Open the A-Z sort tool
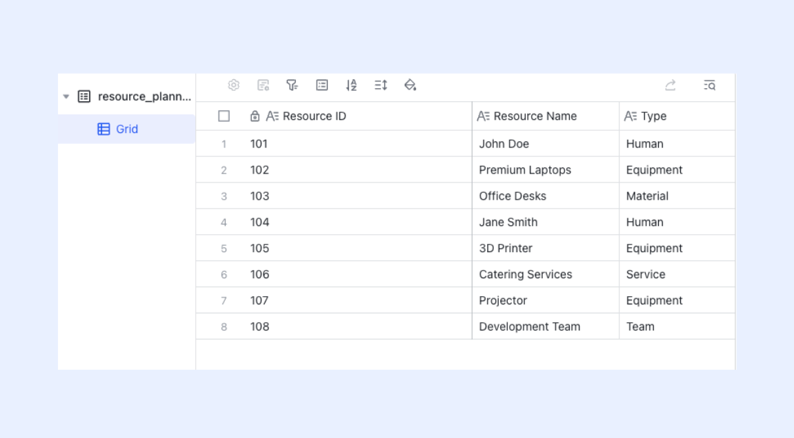Screen dimensions: 794x438 (x=351, y=85)
